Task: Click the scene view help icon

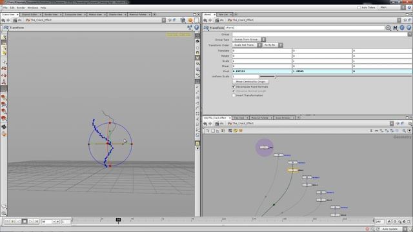Action: (196, 27)
